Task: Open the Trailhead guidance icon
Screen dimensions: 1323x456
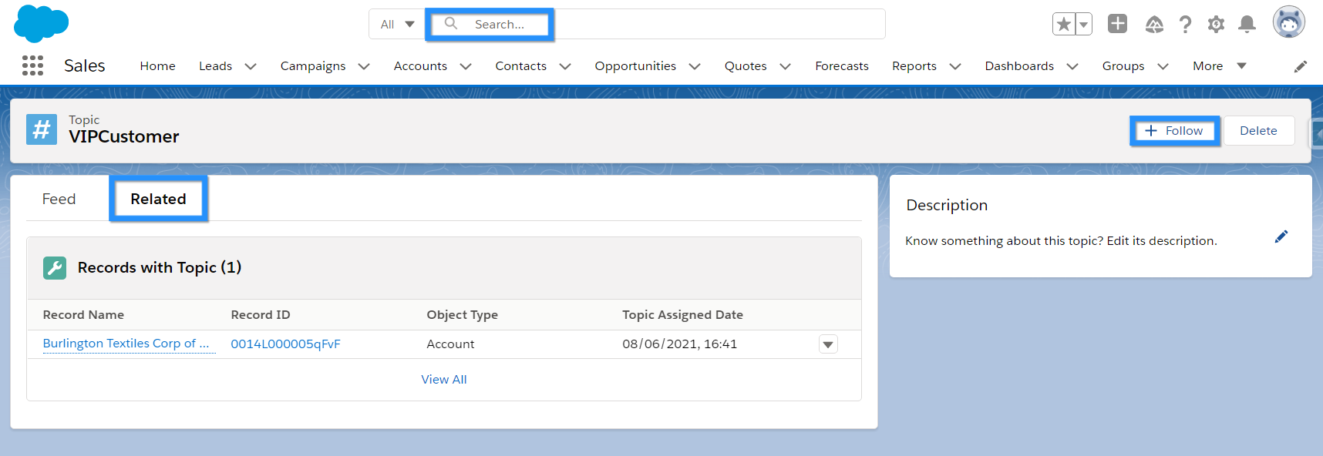Action: click(x=1154, y=25)
